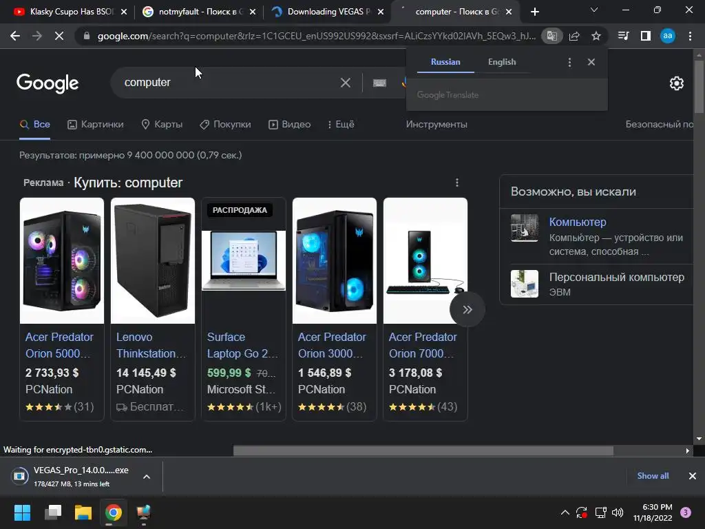Click the address bar URL
Image resolution: width=705 pixels, height=529 pixels.
pos(316,36)
